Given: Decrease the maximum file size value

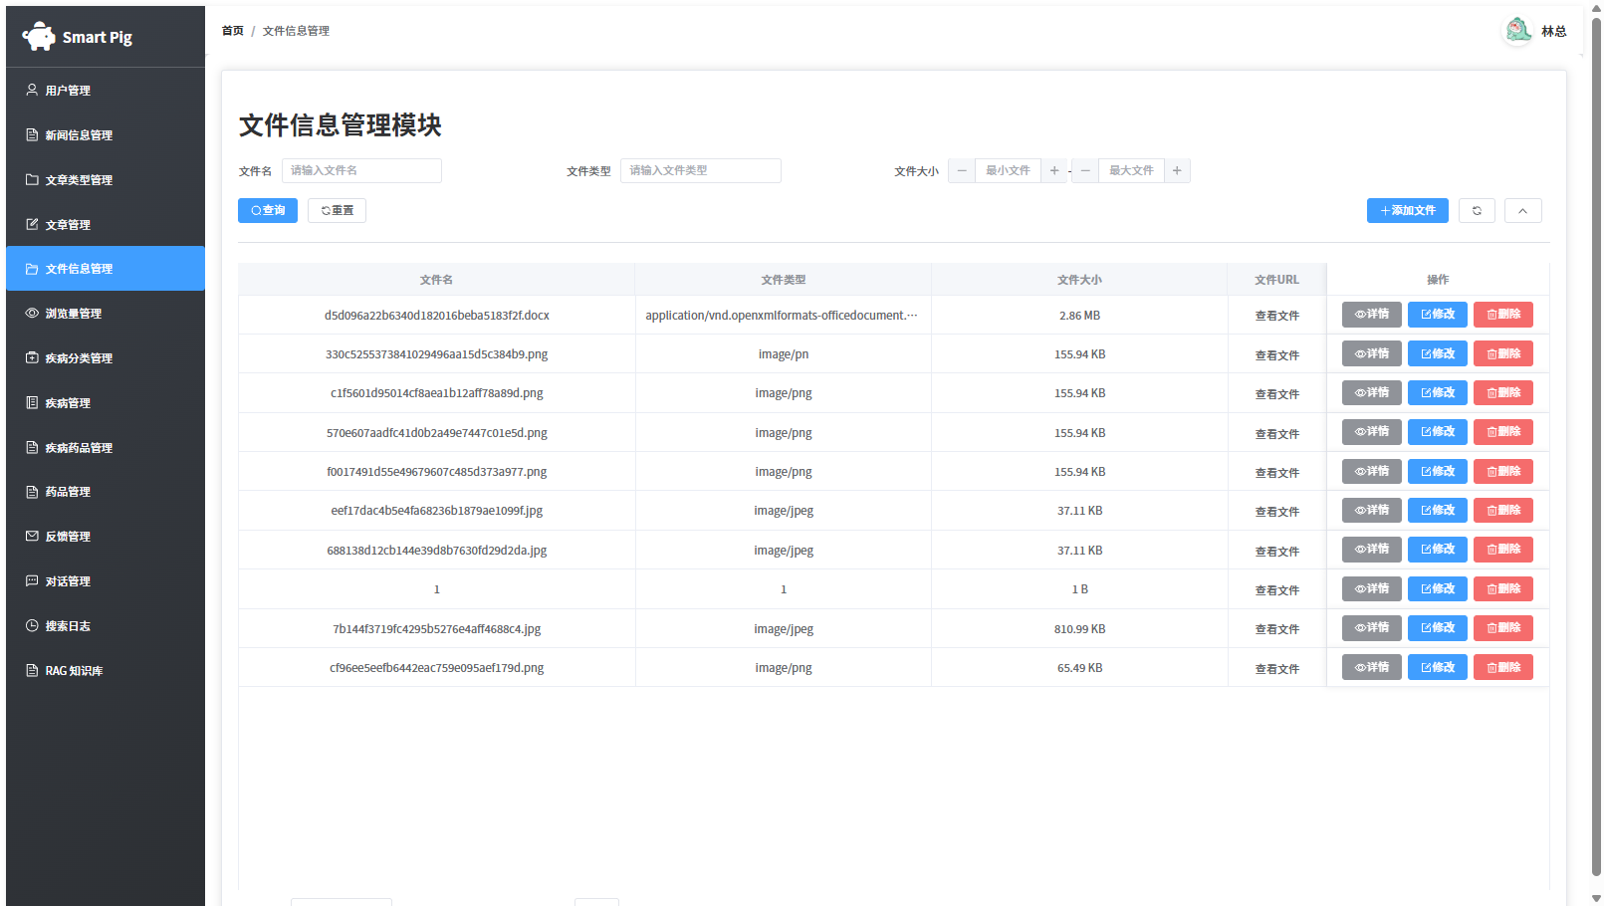Looking at the screenshot, I should (x=1085, y=171).
